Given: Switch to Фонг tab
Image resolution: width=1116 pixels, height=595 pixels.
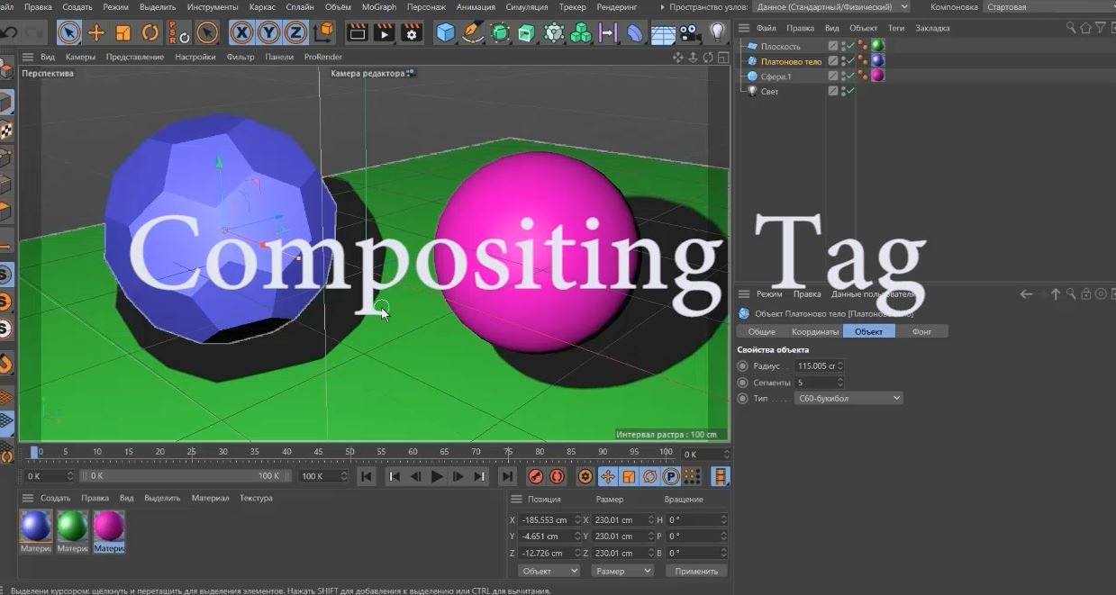Looking at the screenshot, I should [x=921, y=331].
